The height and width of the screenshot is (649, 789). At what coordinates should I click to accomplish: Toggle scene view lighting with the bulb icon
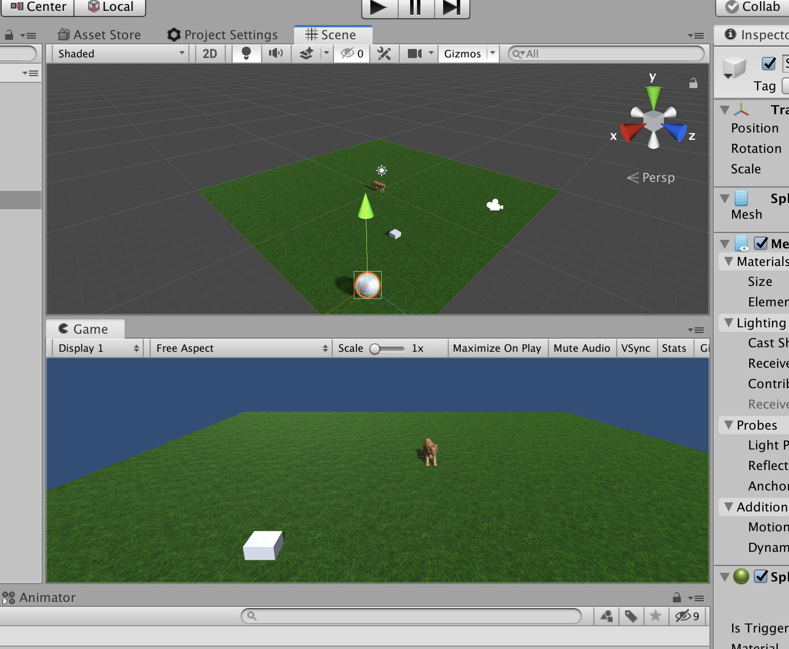(245, 53)
